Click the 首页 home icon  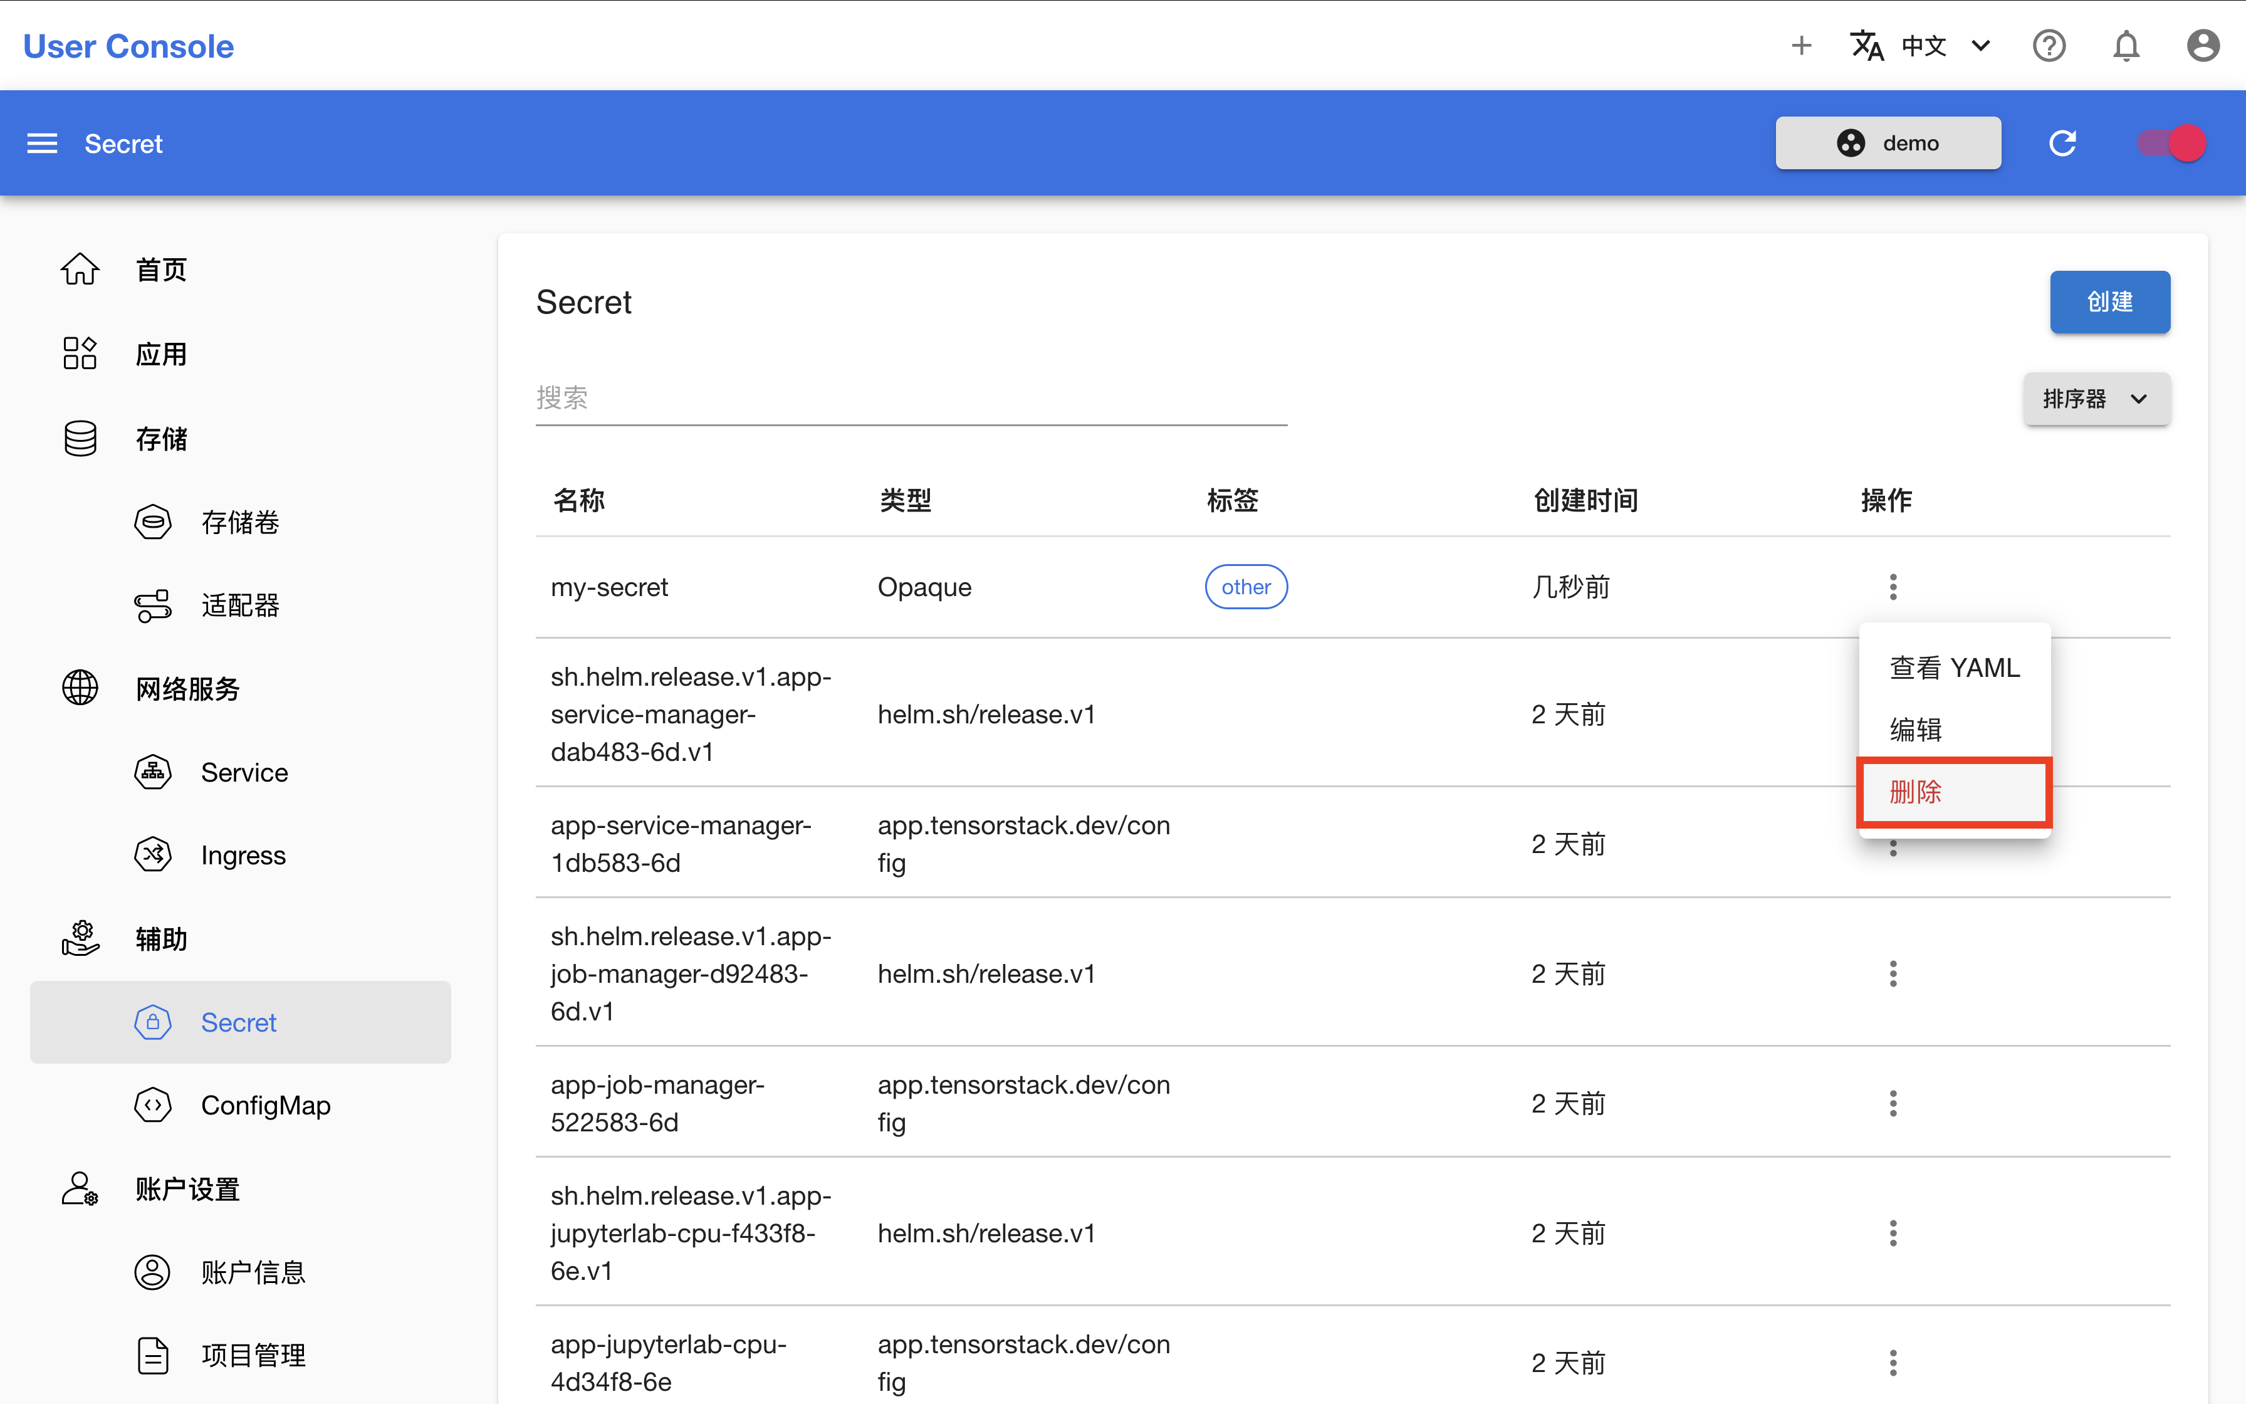click(x=80, y=270)
